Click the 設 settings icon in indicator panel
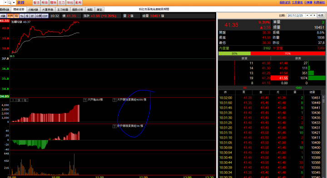 pos(19,100)
